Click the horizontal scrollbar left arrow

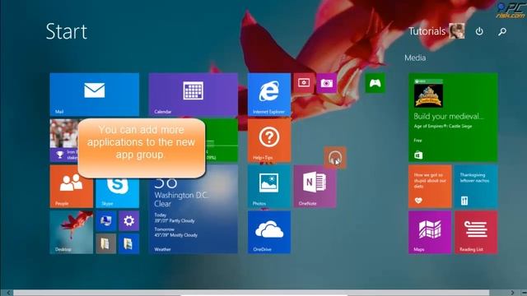coord(9,293)
